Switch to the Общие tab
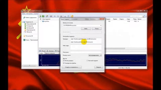 click(42, 51)
